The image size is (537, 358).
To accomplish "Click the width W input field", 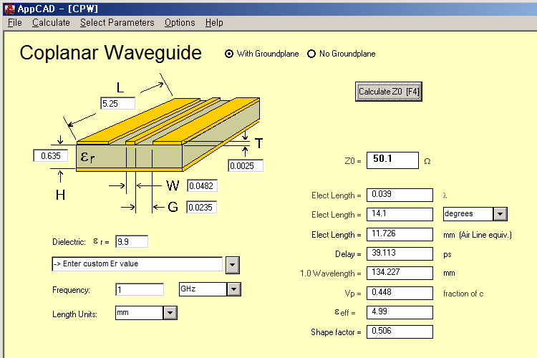I will click(201, 186).
